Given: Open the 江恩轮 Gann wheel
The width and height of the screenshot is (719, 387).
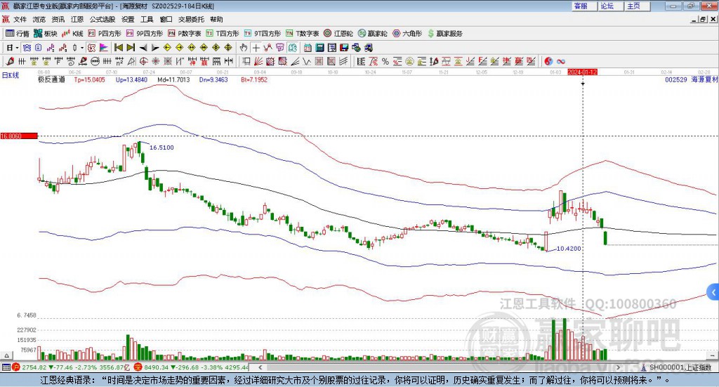Looking at the screenshot, I should [338, 34].
